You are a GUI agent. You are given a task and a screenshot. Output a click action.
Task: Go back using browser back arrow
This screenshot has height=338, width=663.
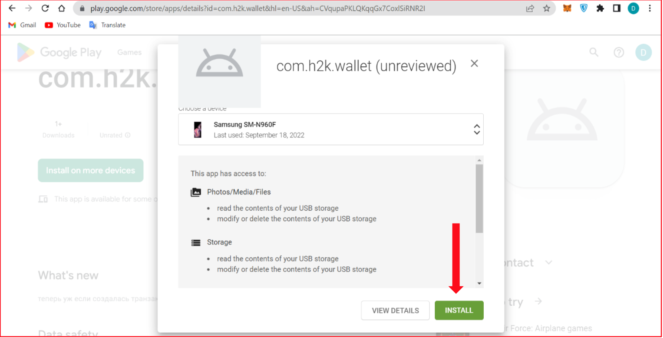pyautogui.click(x=12, y=8)
